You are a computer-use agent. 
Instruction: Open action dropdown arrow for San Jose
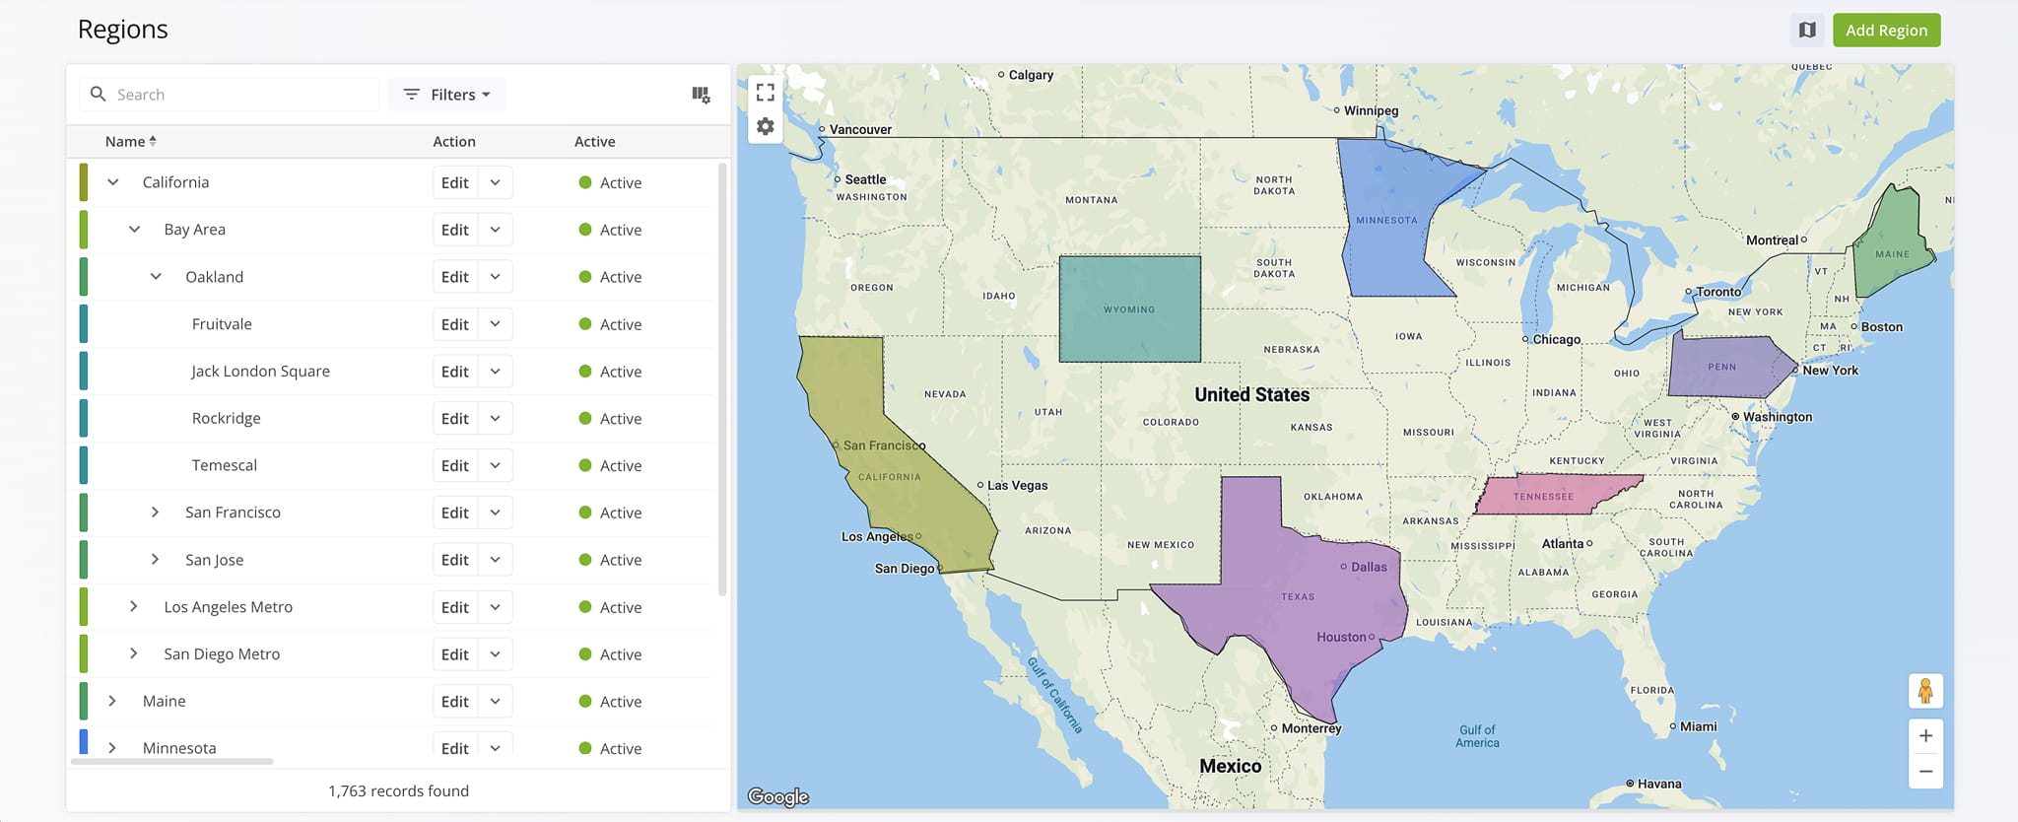point(496,560)
